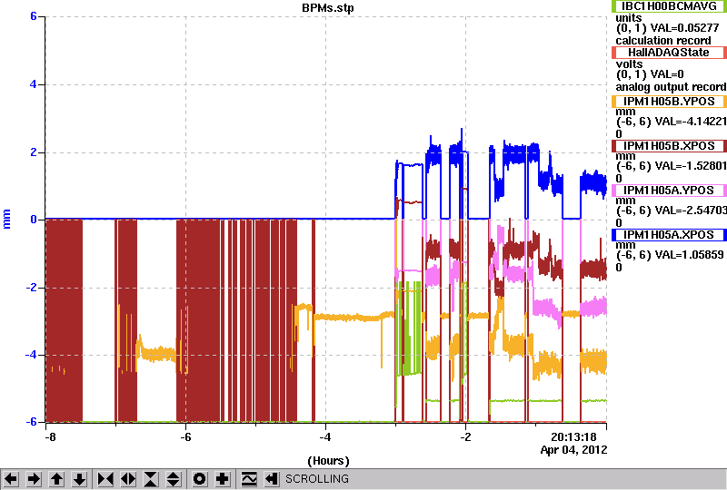The width and height of the screenshot is (727, 490).
Task: Select the IPM1H05B.YPOS orange legend entry
Action: coord(669,102)
